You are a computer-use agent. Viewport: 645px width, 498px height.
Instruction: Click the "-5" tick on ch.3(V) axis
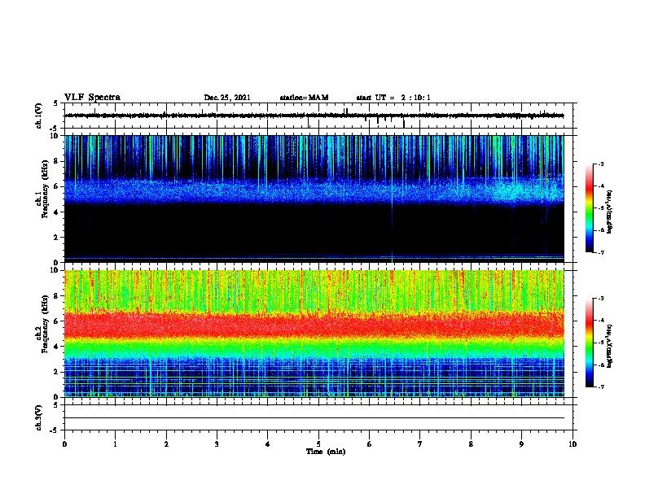click(54, 430)
